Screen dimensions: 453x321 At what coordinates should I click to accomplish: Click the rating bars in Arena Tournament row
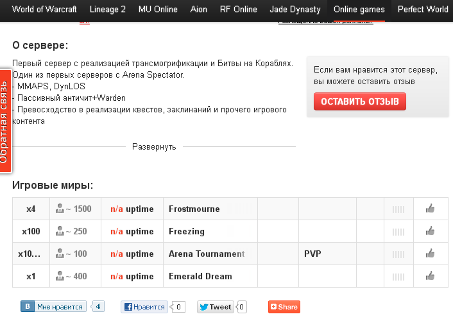point(398,254)
